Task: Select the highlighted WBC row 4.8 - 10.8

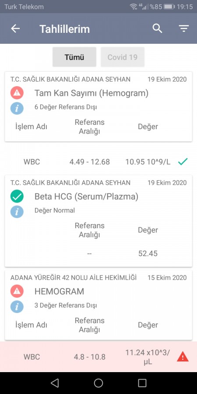Action: tap(98, 357)
